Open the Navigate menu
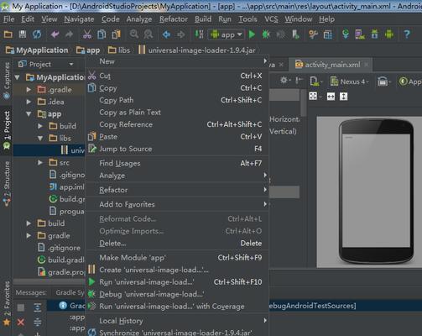This screenshot has height=336, width=422. [x=79, y=19]
